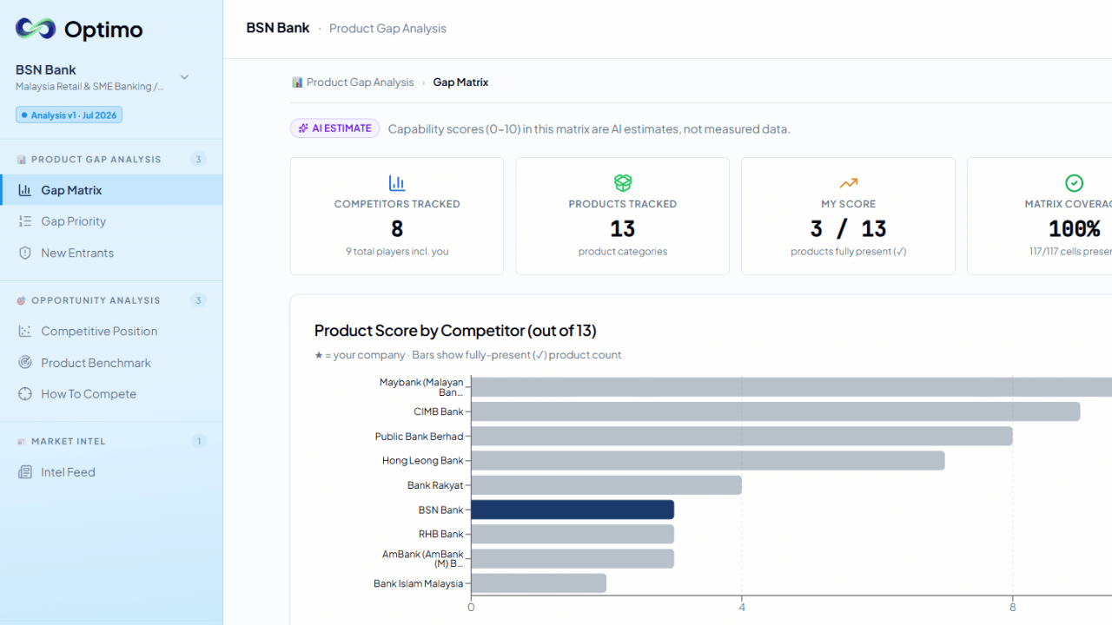This screenshot has height=625, width=1112.
Task: Click the Intel Feed newspaper icon
Action: pos(25,472)
